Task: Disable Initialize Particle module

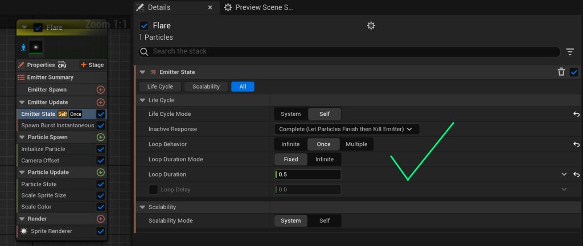Action: 100,149
